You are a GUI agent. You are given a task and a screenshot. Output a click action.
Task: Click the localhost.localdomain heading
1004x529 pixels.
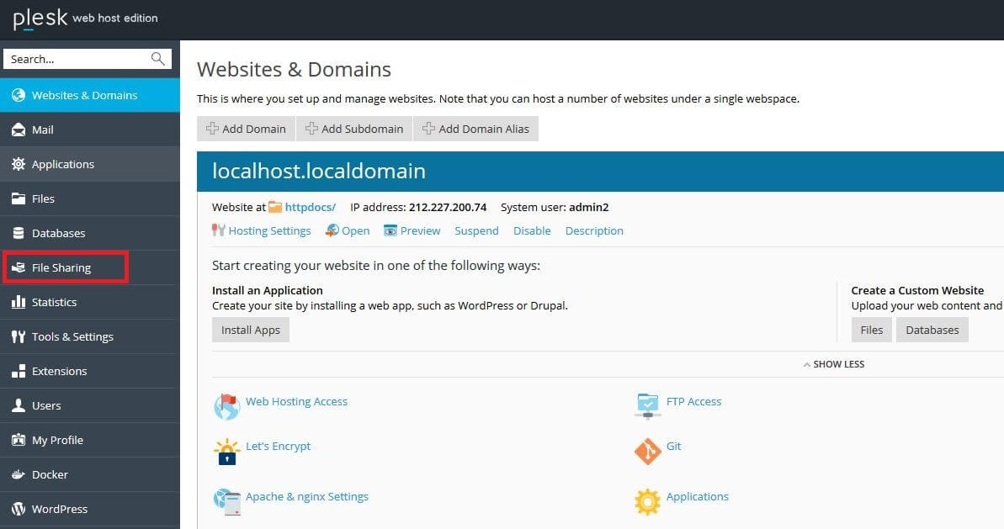click(x=319, y=172)
